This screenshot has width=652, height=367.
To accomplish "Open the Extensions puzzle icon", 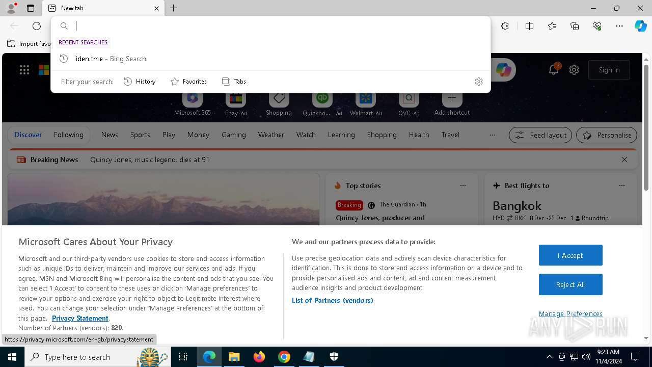I will [x=505, y=26].
